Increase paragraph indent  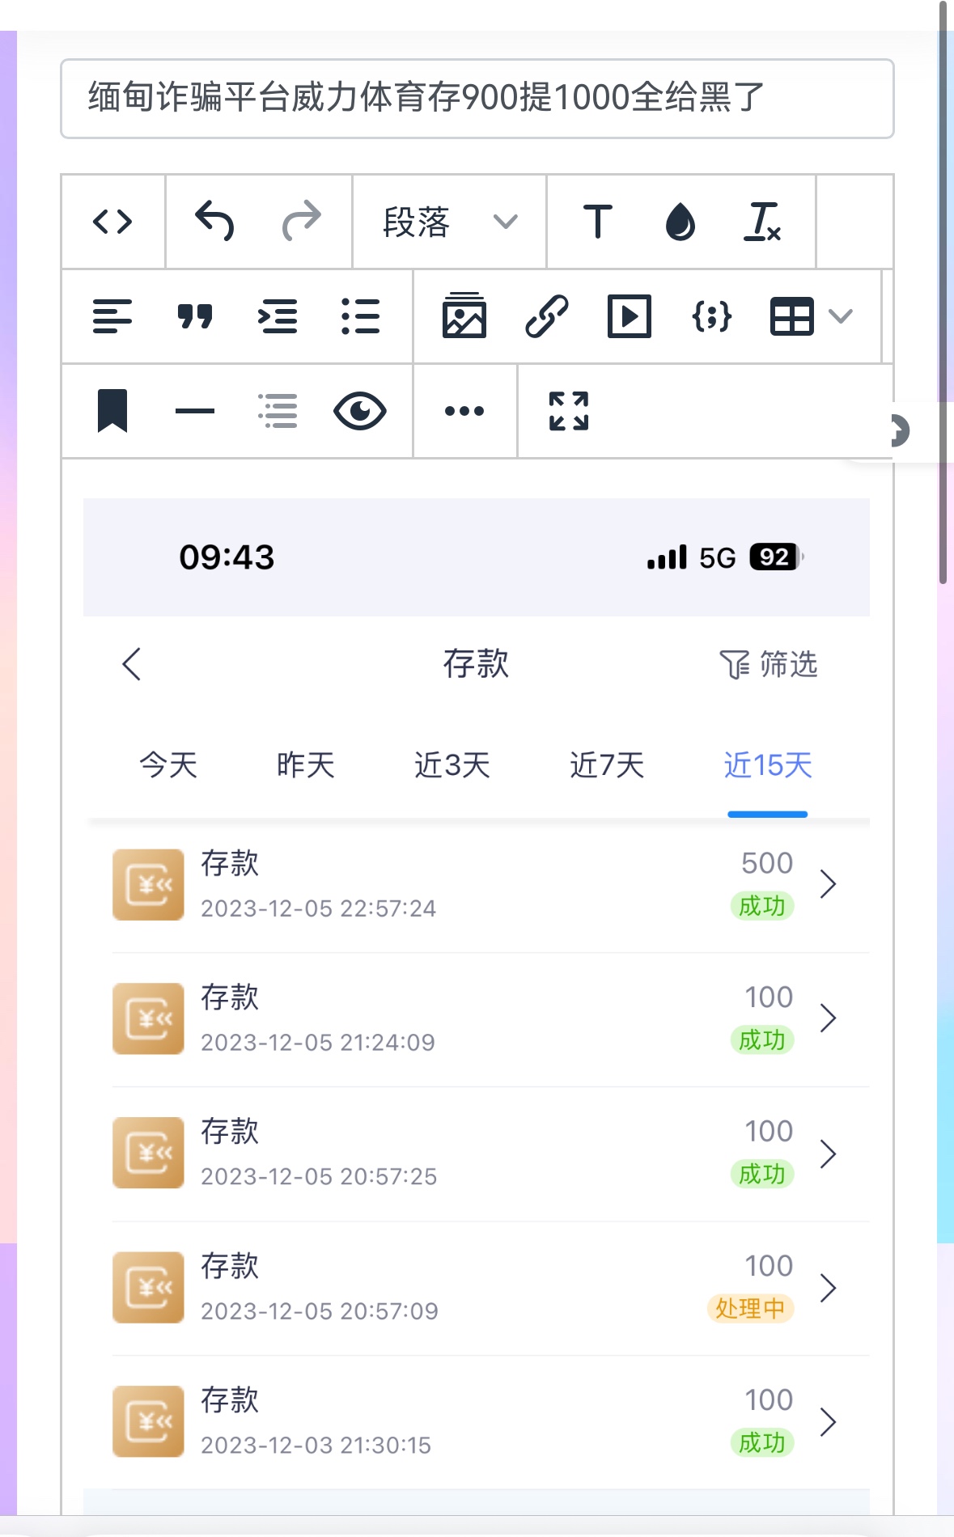pos(278,316)
